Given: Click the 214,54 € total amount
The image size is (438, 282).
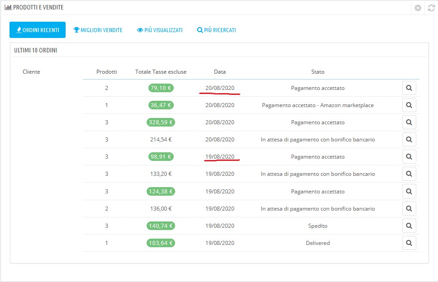Looking at the screenshot, I should [161, 140].
